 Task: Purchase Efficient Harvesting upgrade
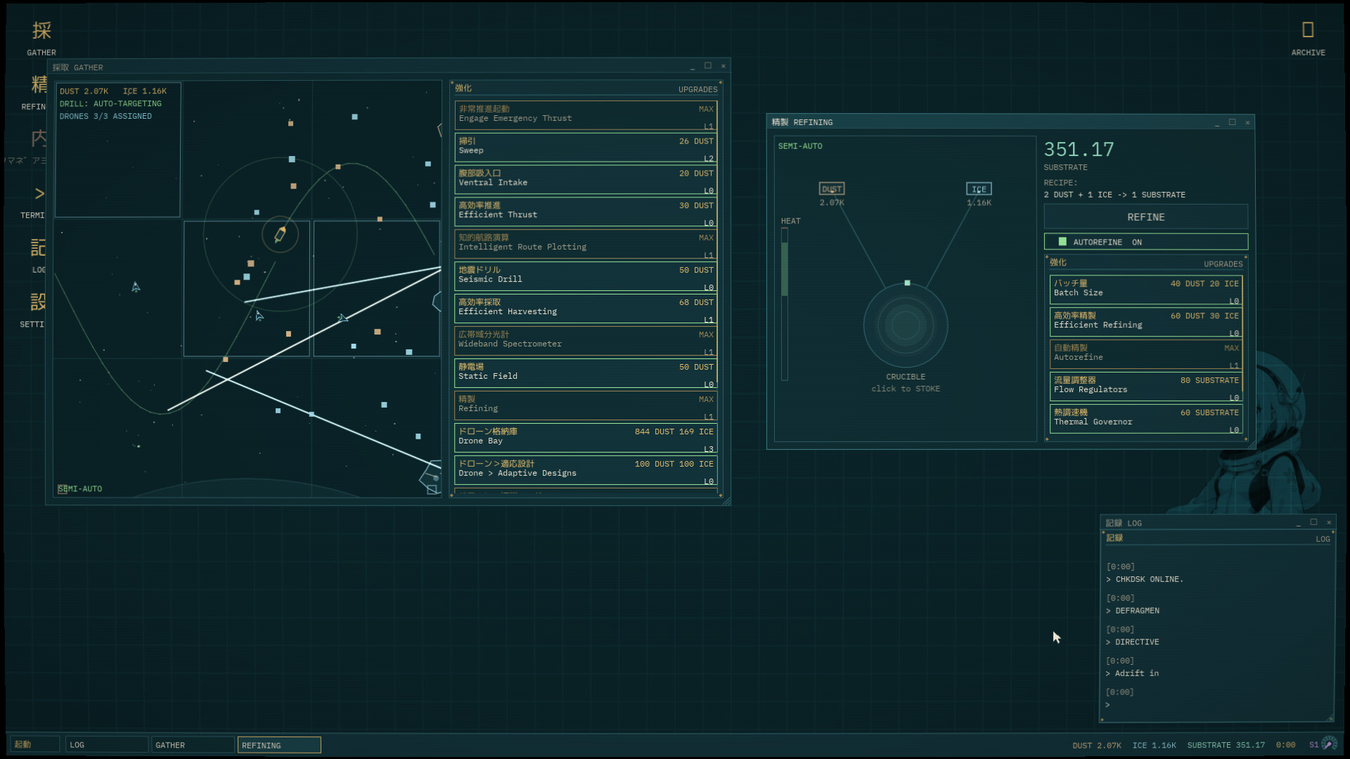tap(586, 310)
